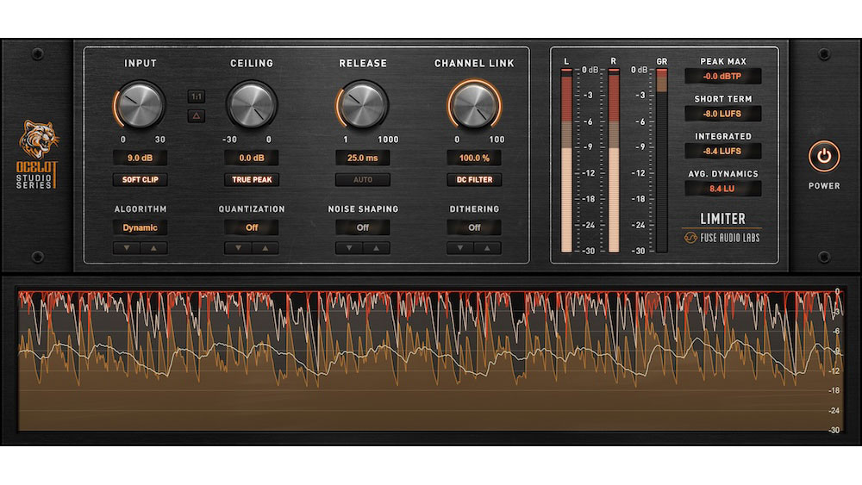Toggle the TRUE PEAK button
862x485 pixels.
click(252, 179)
